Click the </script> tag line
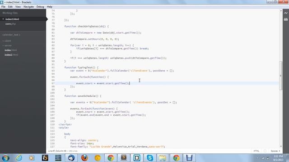This screenshot has height=162, width=289. tap(65, 124)
